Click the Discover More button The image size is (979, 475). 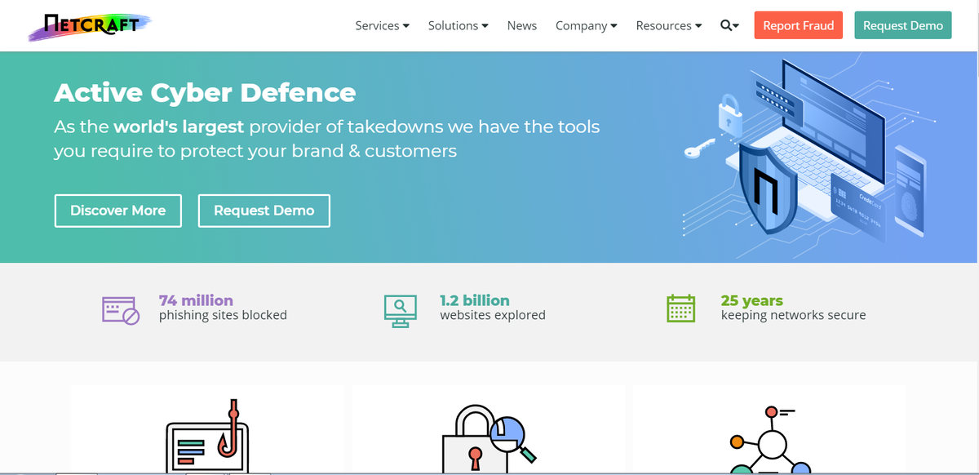tap(118, 211)
